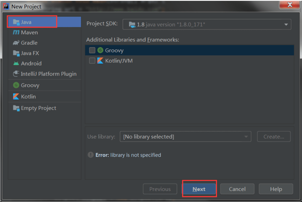Expand the Use library combo box

click(x=185, y=137)
